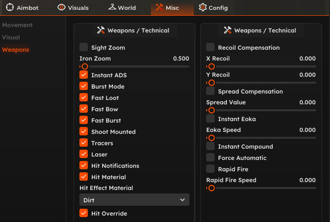Enable Recoil Compensation checkbox
The height and width of the screenshot is (222, 330).
point(210,47)
